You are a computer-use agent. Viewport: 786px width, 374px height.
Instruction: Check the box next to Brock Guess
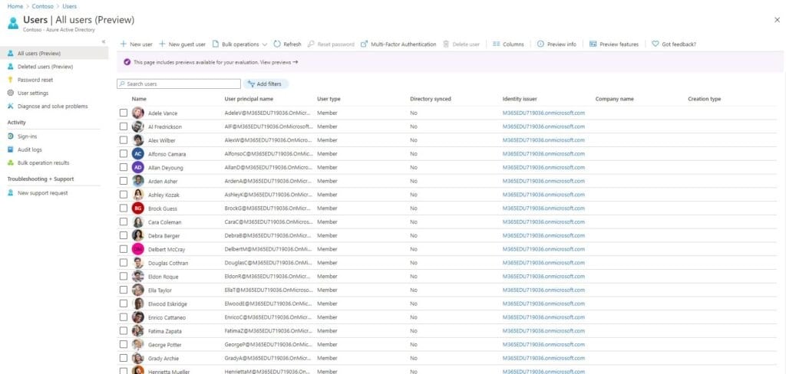[x=124, y=208]
